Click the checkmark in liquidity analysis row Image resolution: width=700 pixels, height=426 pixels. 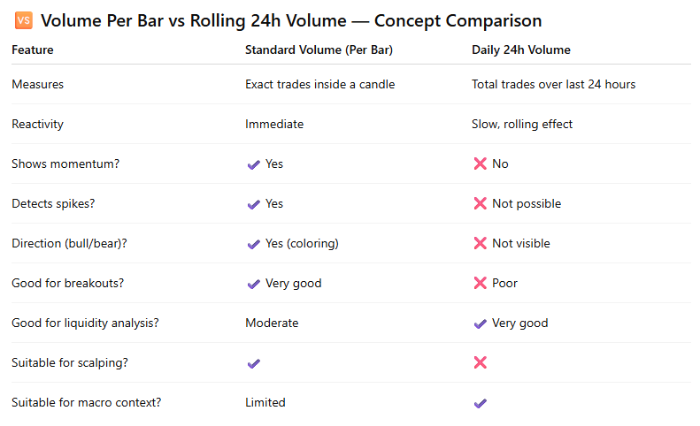pos(480,323)
